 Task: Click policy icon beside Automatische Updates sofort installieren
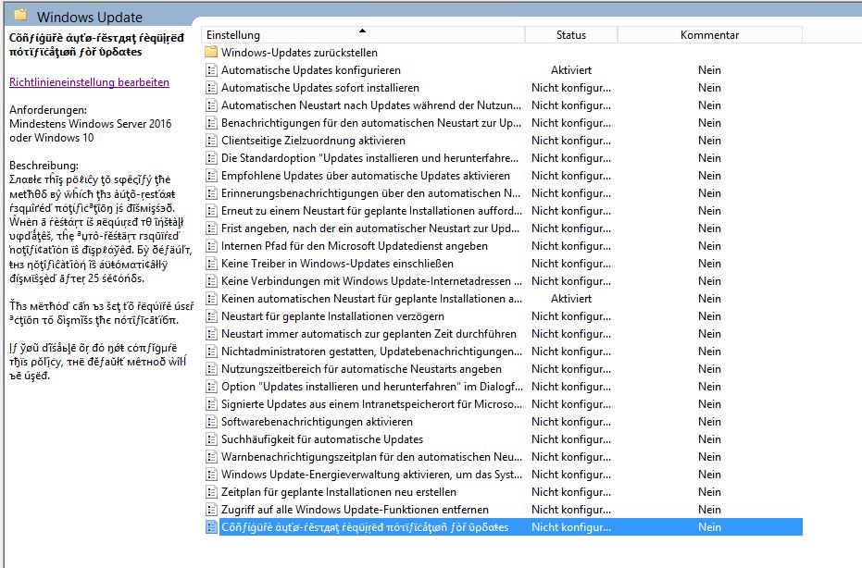pos(211,88)
